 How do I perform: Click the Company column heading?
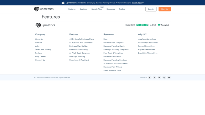pyautogui.click(x=40, y=34)
